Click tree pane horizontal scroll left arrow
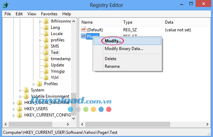Viewport: 213px width, 137px height. (6, 124)
